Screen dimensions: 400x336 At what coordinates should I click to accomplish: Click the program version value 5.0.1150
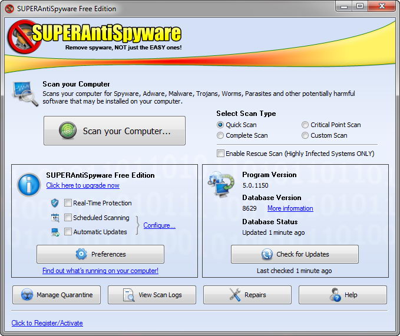coord(255,185)
